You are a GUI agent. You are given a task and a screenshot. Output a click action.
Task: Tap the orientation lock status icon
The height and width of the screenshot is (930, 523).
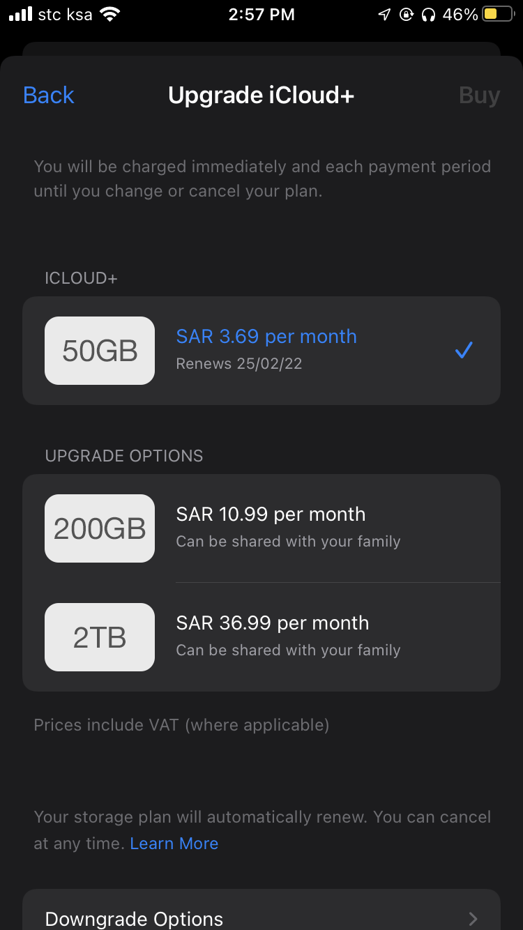[x=406, y=15]
